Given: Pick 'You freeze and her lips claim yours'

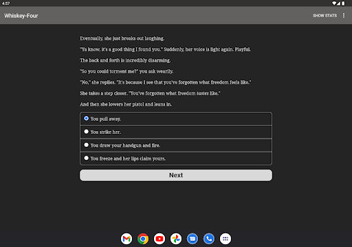Looking at the screenshot, I should (176, 158).
